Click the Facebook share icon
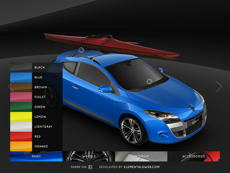The height and width of the screenshot is (173, 230). 90,167
